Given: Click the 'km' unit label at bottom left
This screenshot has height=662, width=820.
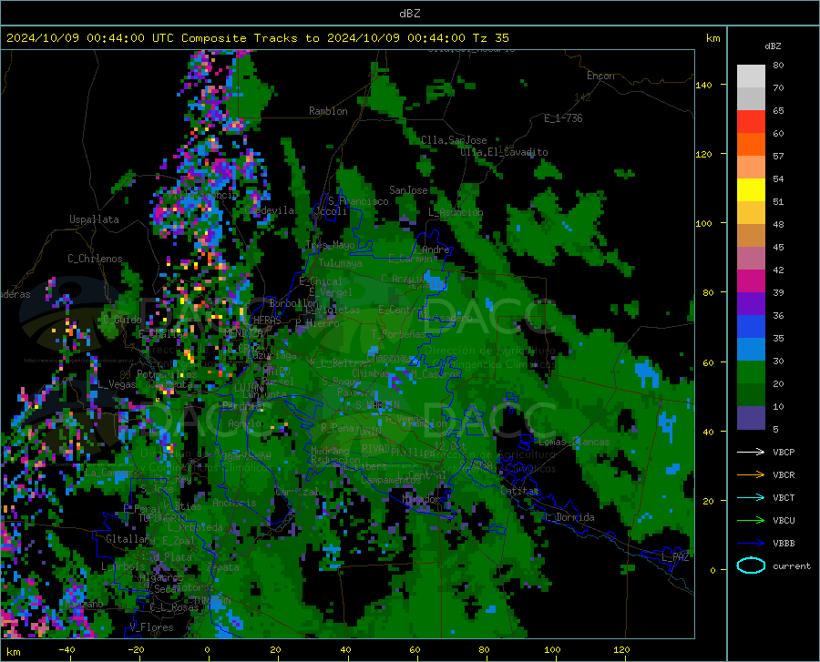Looking at the screenshot, I should [13, 652].
